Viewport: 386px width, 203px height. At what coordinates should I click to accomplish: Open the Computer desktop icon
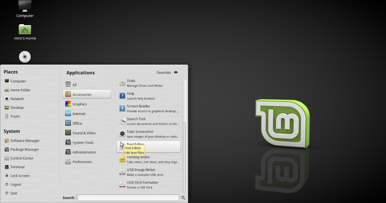click(x=25, y=6)
